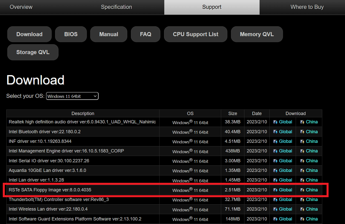Click China download icon for Intel Serial IO driver
Screen dimensions: 345x224
point(302,161)
